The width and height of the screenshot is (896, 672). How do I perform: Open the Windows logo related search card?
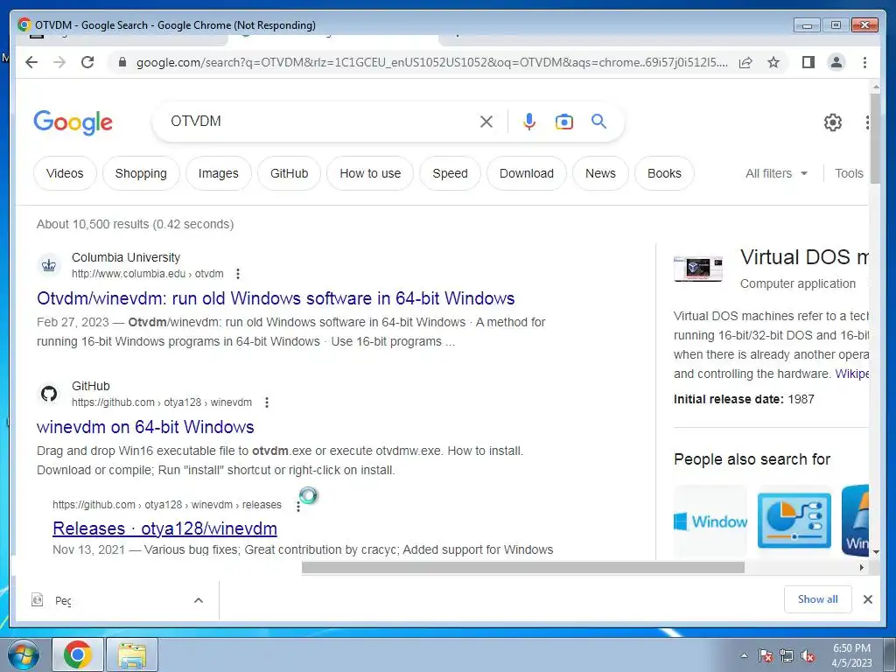710,521
